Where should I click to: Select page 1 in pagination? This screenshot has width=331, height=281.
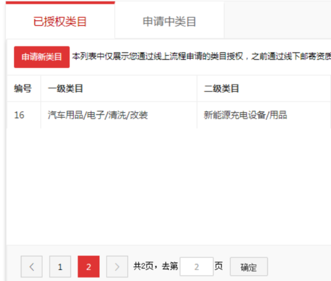click(x=60, y=267)
